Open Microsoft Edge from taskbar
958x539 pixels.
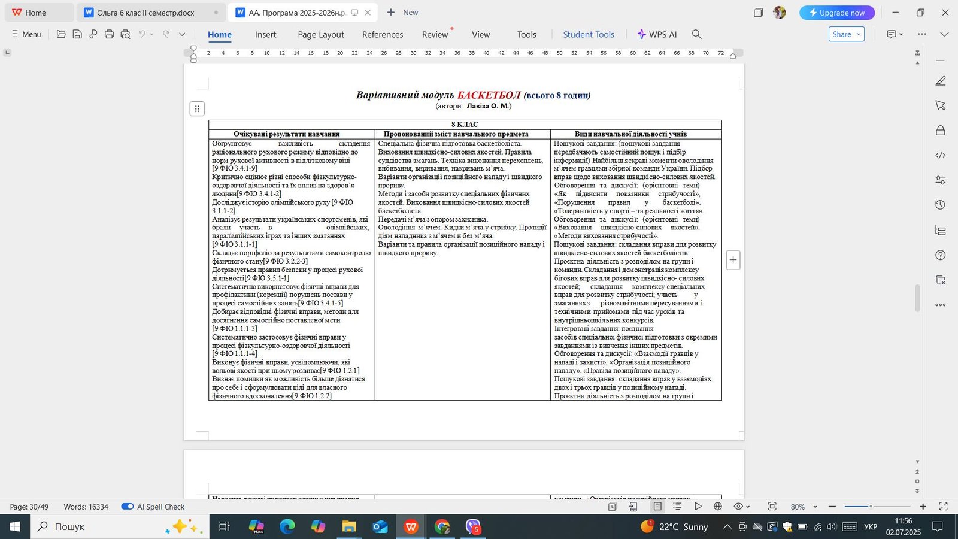tap(287, 527)
